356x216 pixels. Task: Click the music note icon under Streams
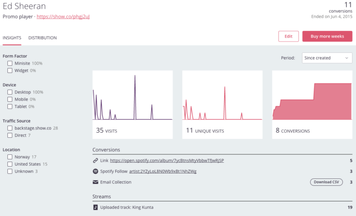click(96, 207)
